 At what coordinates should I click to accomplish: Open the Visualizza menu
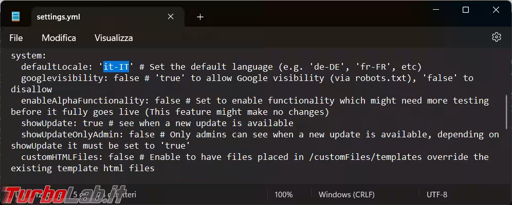tap(114, 38)
